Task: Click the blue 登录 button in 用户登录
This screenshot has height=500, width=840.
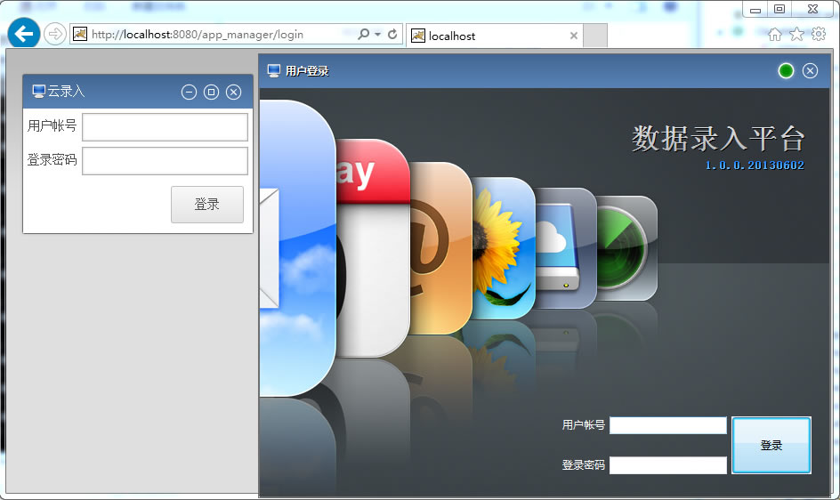Action: [x=771, y=446]
